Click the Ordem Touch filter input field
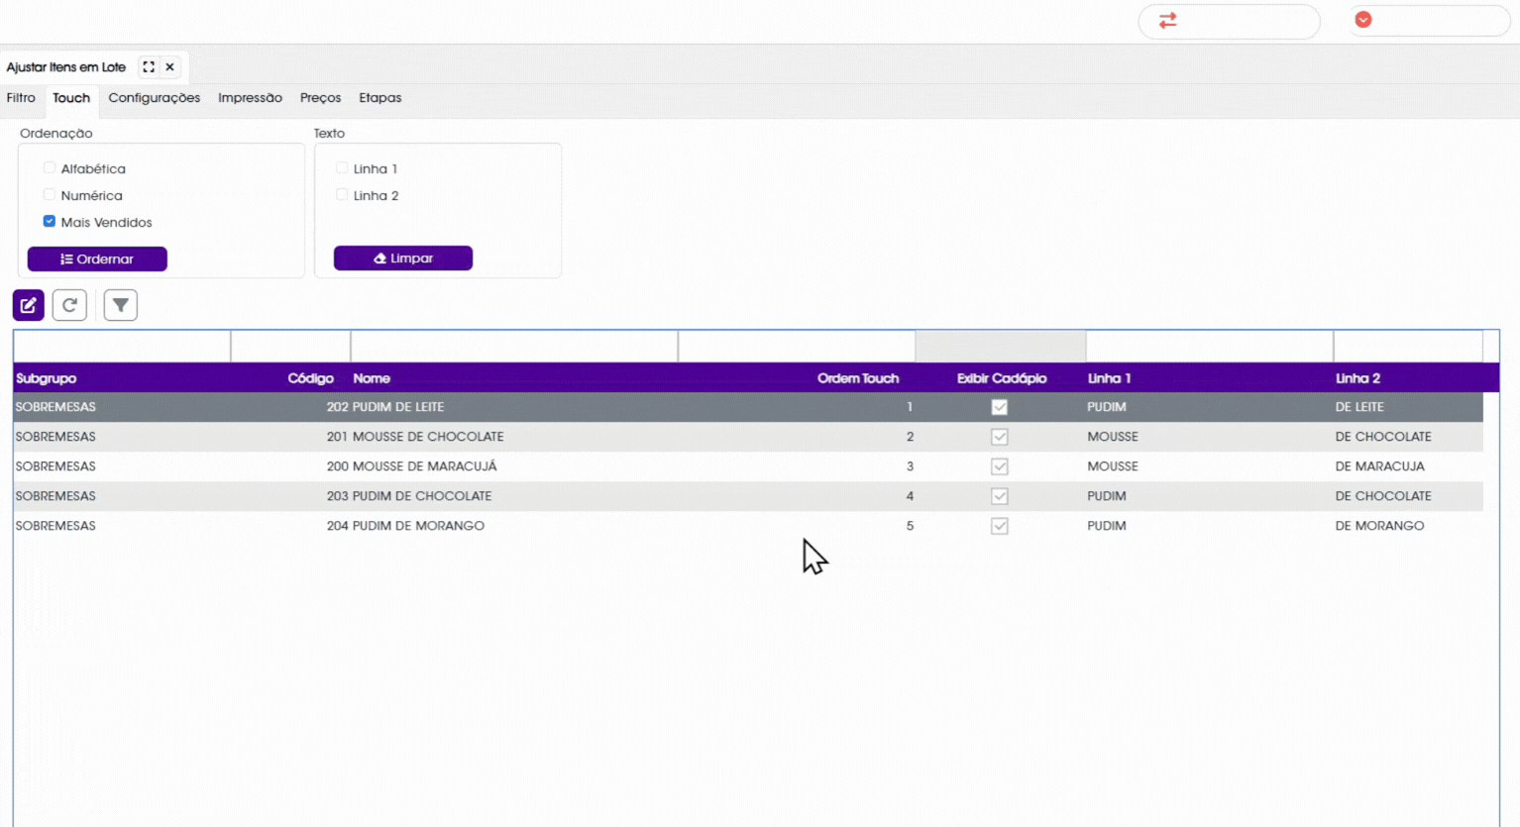 (798, 347)
